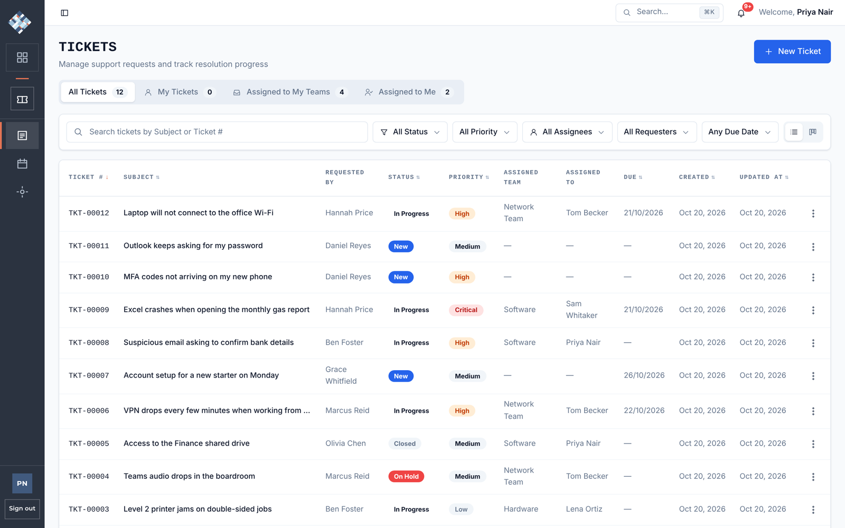Click the Sign out button

(22, 508)
